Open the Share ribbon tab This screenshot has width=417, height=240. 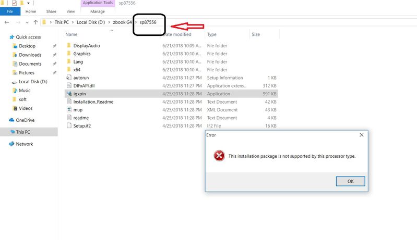point(51,11)
